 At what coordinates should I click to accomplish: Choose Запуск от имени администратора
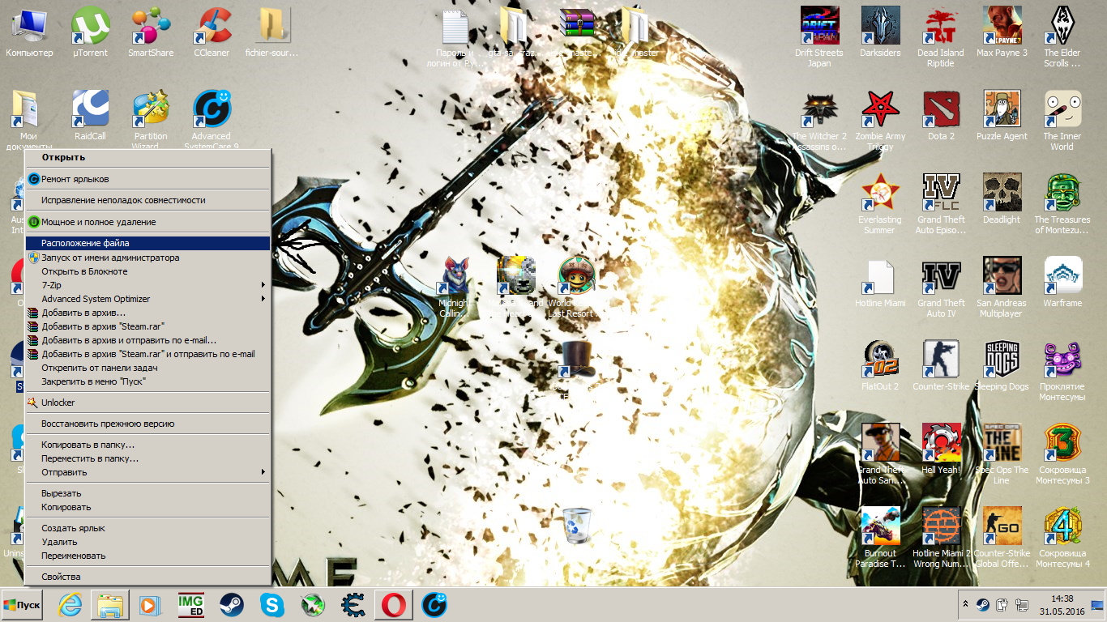(x=147, y=258)
